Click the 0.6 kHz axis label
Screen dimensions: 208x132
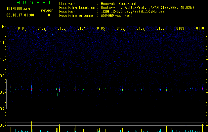pyautogui.click(x=3, y=125)
